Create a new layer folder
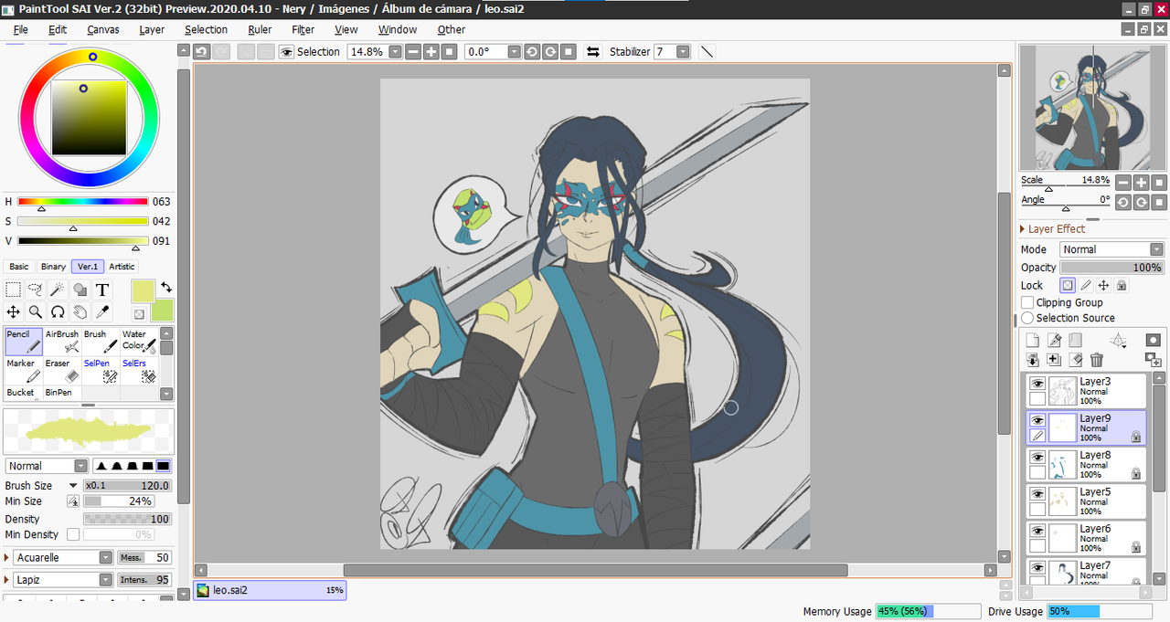1170x622 pixels. 1074,340
